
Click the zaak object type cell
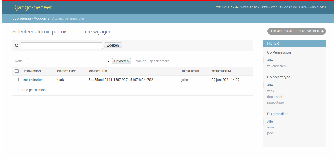coord(60,80)
